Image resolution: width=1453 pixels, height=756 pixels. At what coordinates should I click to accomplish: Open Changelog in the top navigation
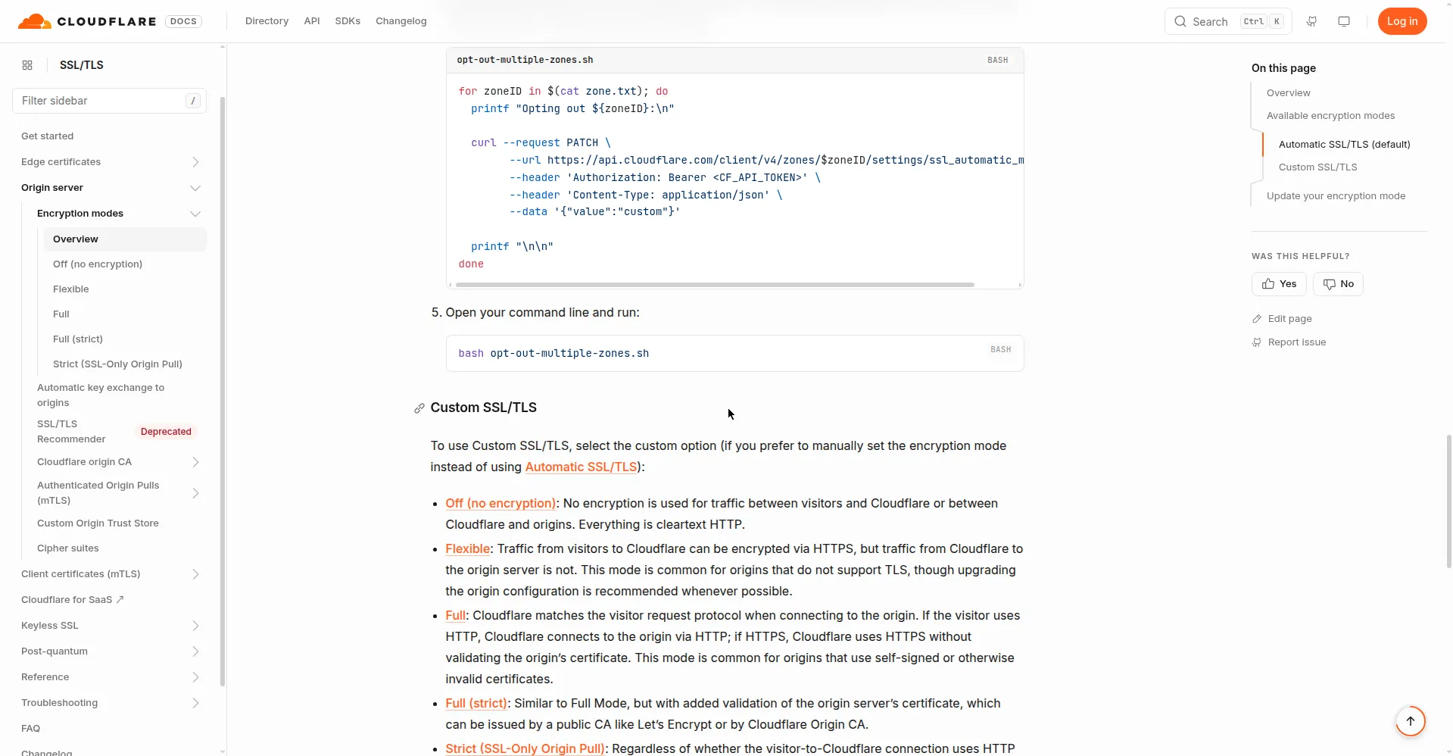(401, 21)
